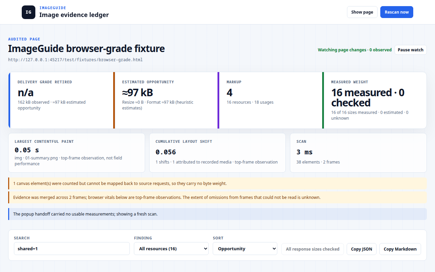435x272 pixels.
Task: Click the canvas elements warning message
Action: [217, 183]
